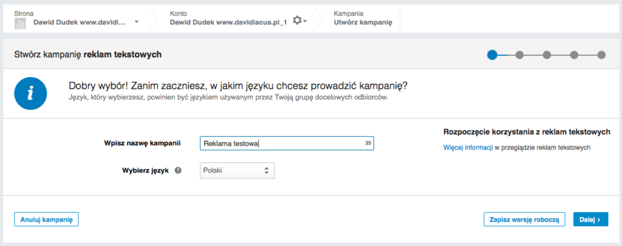
Task: Open the account settings gear icon
Action: pos(297,21)
